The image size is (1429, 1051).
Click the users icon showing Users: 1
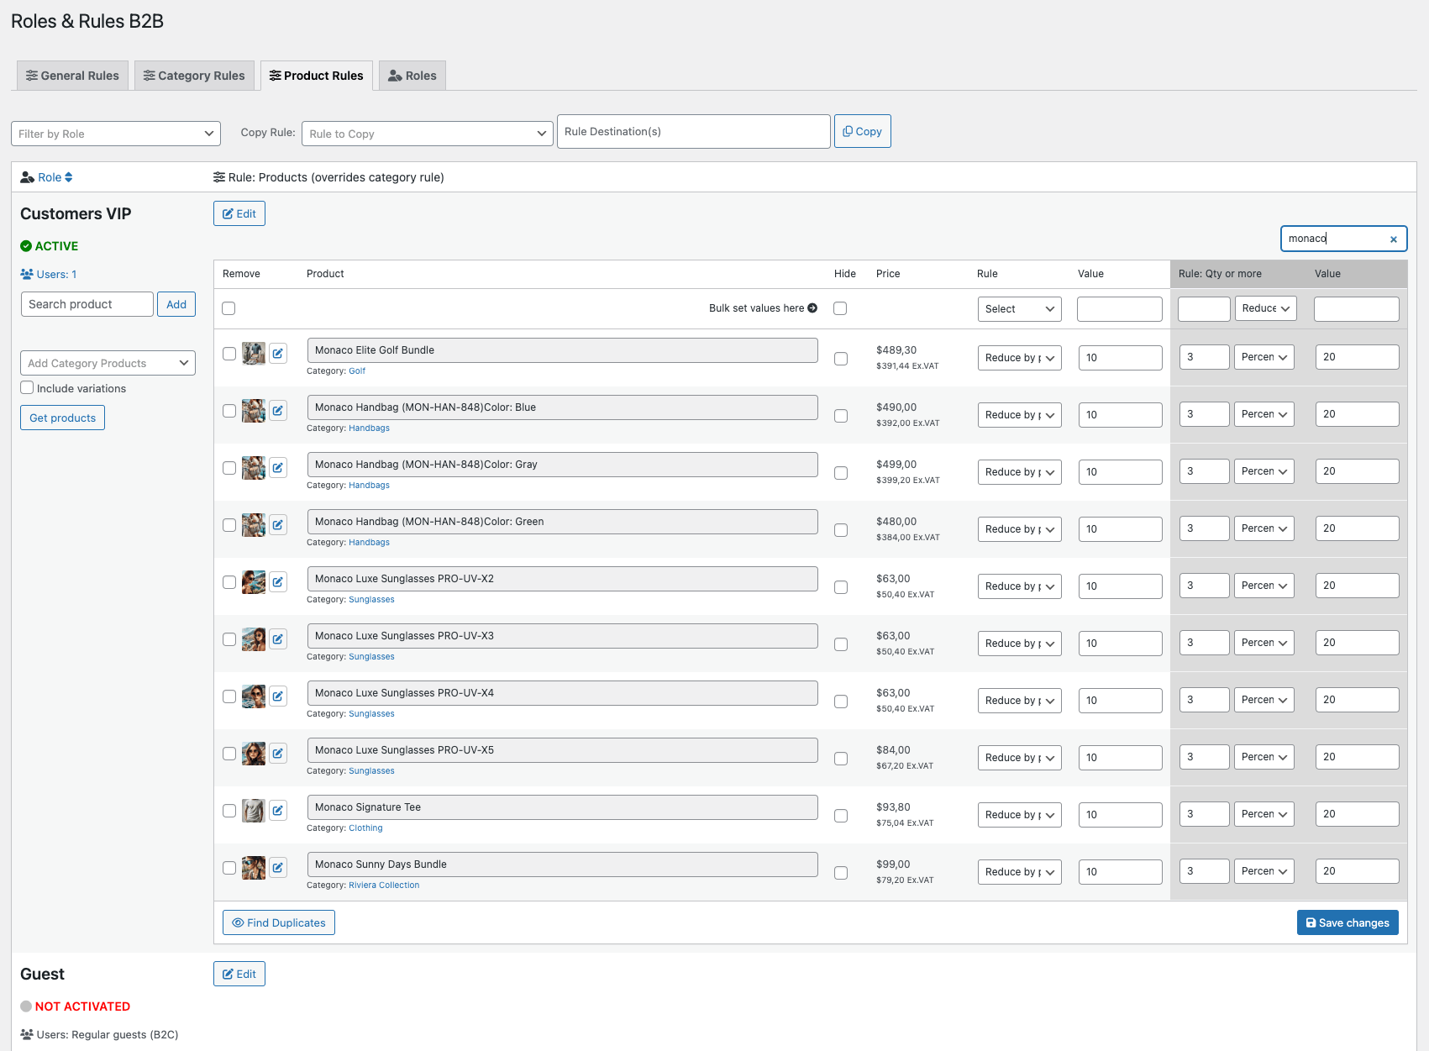coord(27,274)
